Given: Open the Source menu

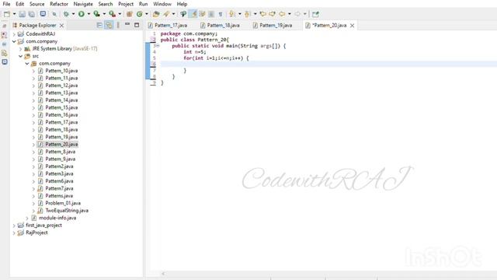Looking at the screenshot, I should click(x=36, y=4).
